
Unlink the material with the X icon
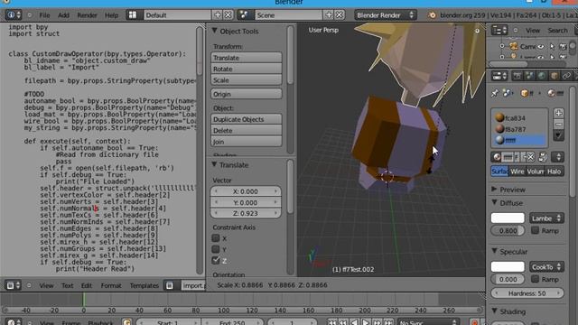pyautogui.click(x=530, y=157)
